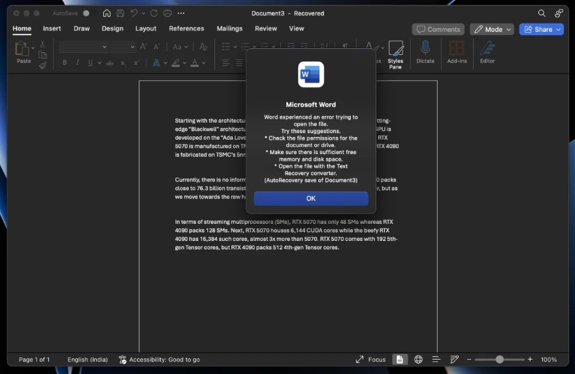The height and width of the screenshot is (374, 575).
Task: Click the Share button
Action: [x=541, y=29]
